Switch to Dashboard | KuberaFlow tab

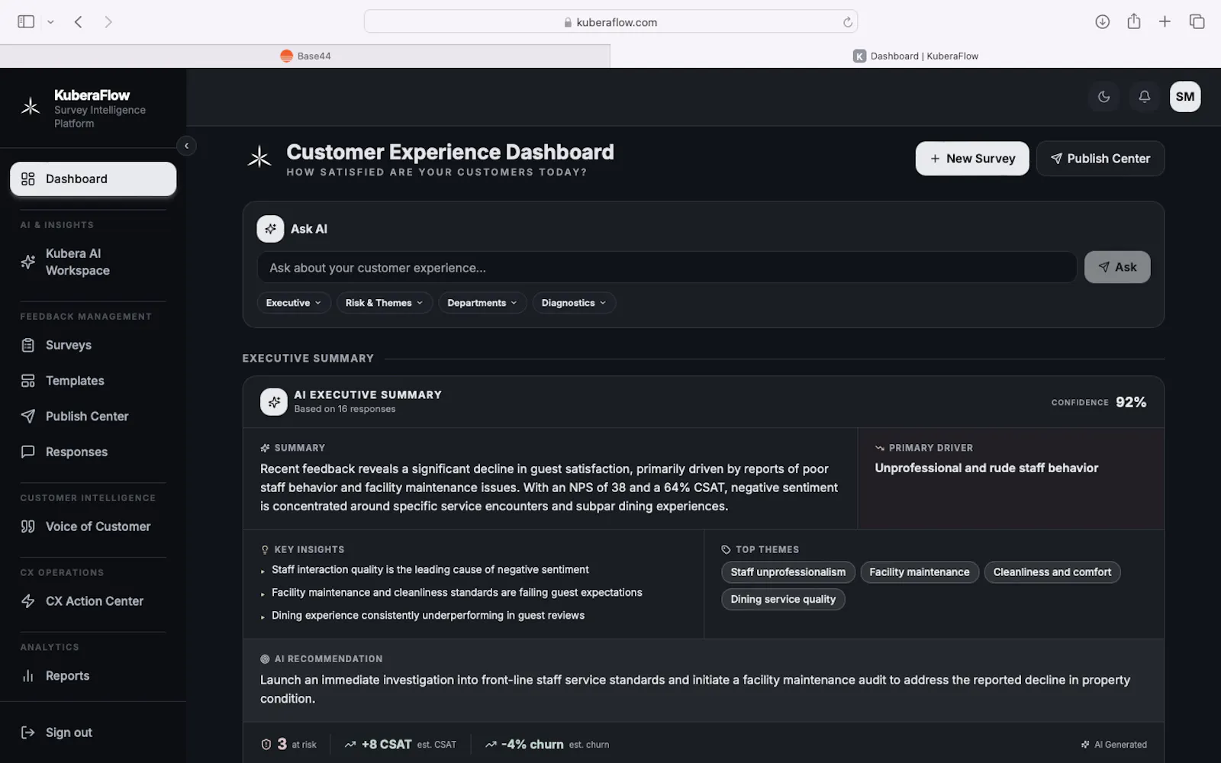click(916, 56)
